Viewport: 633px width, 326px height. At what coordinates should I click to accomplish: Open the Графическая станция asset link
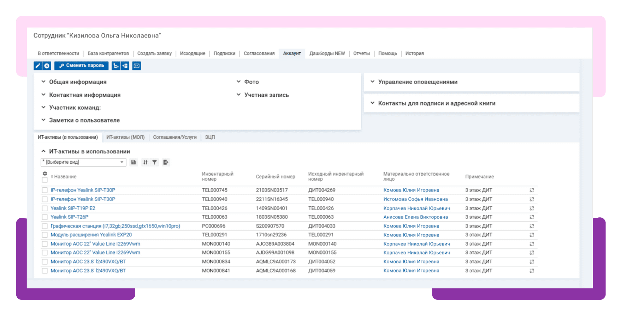(115, 226)
